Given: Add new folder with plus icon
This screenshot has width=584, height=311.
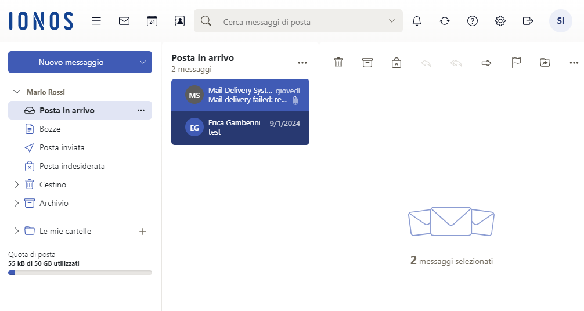Looking at the screenshot, I should click(x=143, y=232).
